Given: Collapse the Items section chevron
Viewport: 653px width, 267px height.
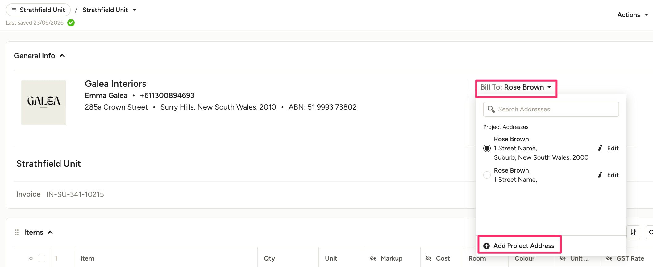Looking at the screenshot, I should click(50, 232).
